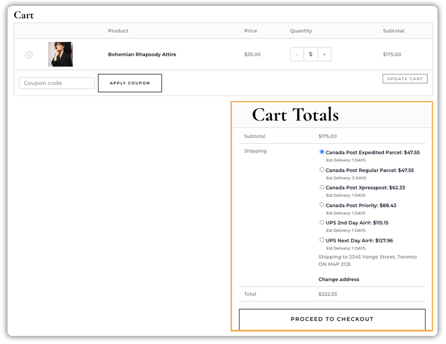Click the Quantity column header

tap(301, 31)
